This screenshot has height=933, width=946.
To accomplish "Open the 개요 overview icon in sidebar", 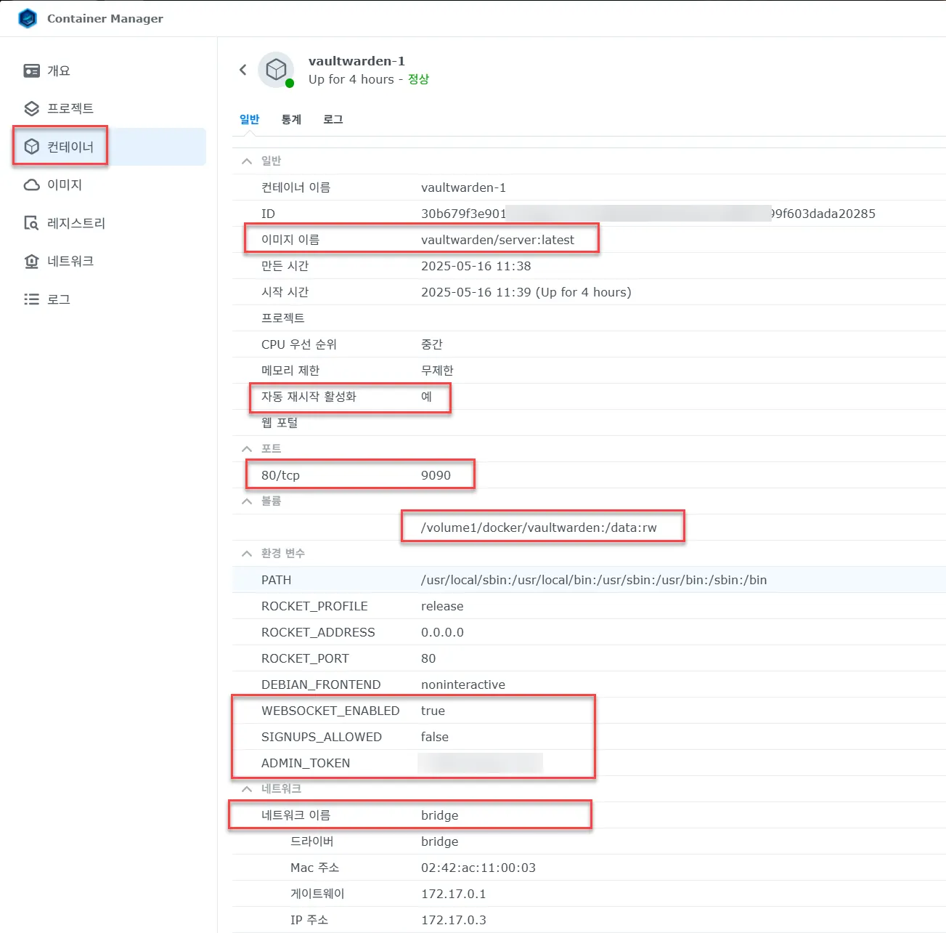I will [x=32, y=70].
